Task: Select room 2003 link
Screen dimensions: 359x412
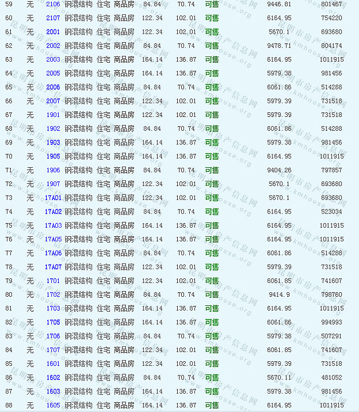Action: point(53,59)
